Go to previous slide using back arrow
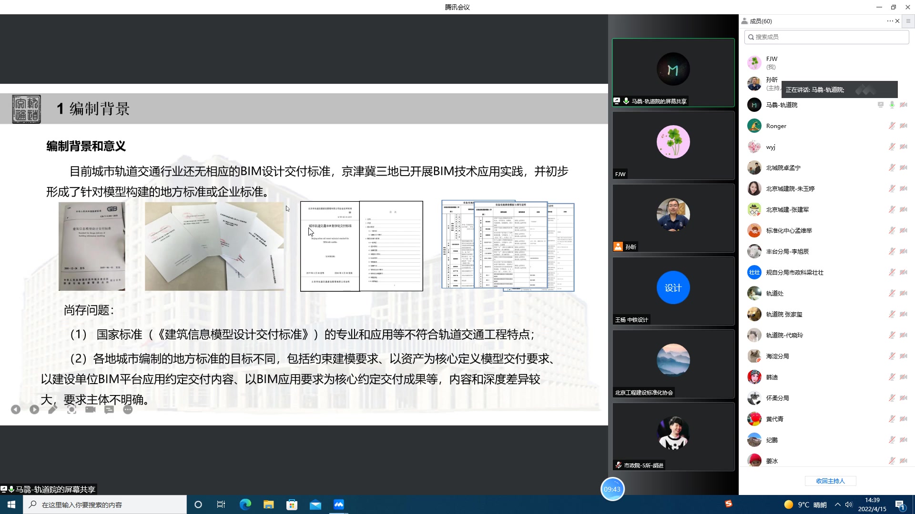The height and width of the screenshot is (514, 915). click(x=16, y=409)
